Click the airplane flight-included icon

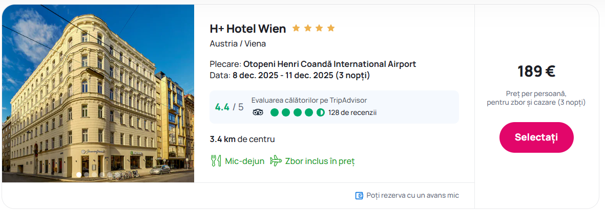[x=276, y=161]
